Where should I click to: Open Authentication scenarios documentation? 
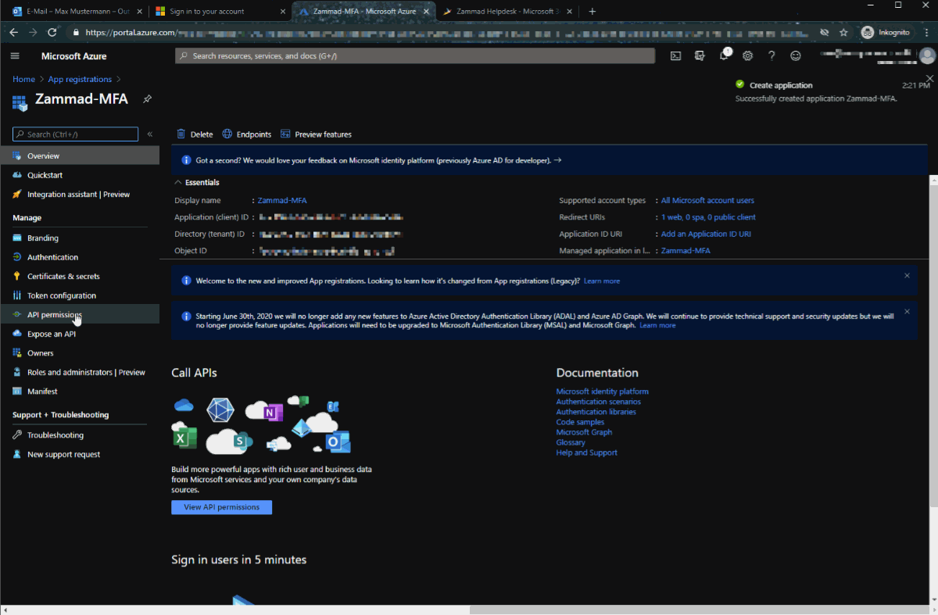point(598,402)
